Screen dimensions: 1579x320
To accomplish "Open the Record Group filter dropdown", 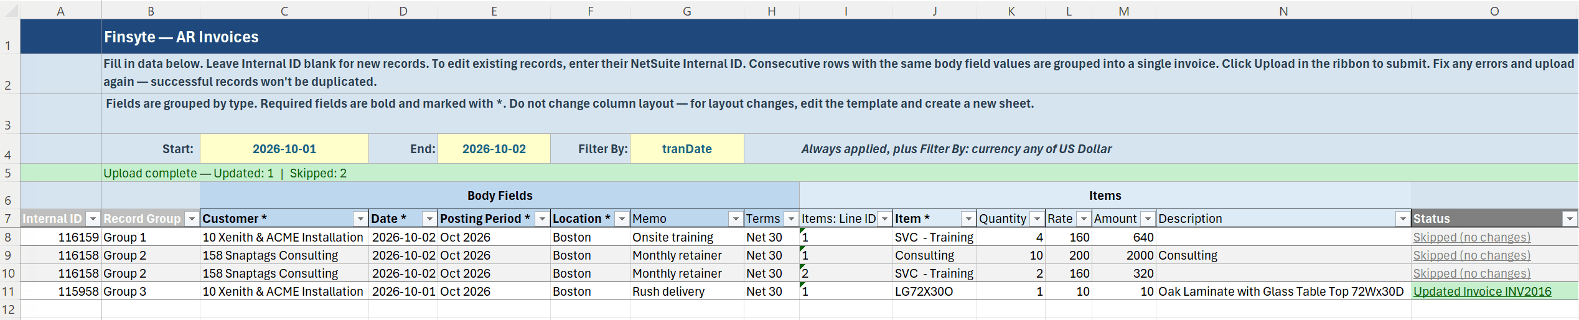I will click(x=192, y=219).
